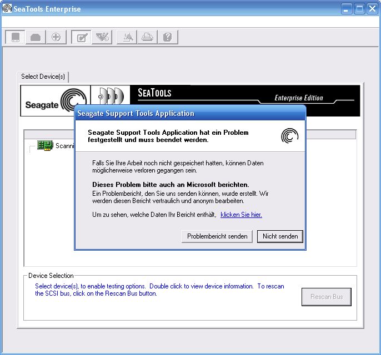Click the three discs SeaTools graphic
The height and width of the screenshot is (355, 381).
(111, 95)
